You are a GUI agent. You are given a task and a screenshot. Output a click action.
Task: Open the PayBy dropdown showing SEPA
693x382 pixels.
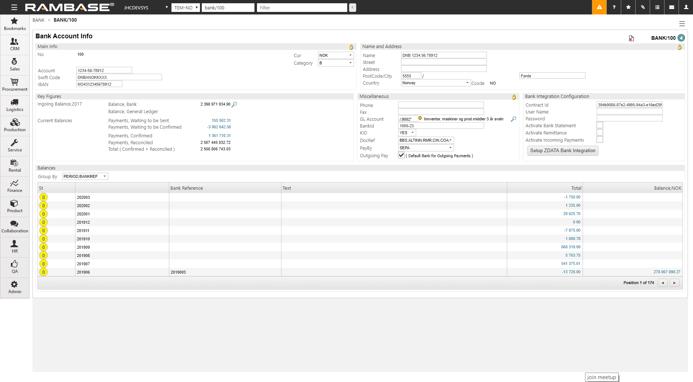[x=426, y=148]
